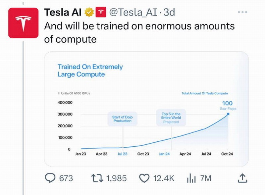Open the Tesla AI display name profile
Screen dimensions: 265x195
tap(63, 12)
